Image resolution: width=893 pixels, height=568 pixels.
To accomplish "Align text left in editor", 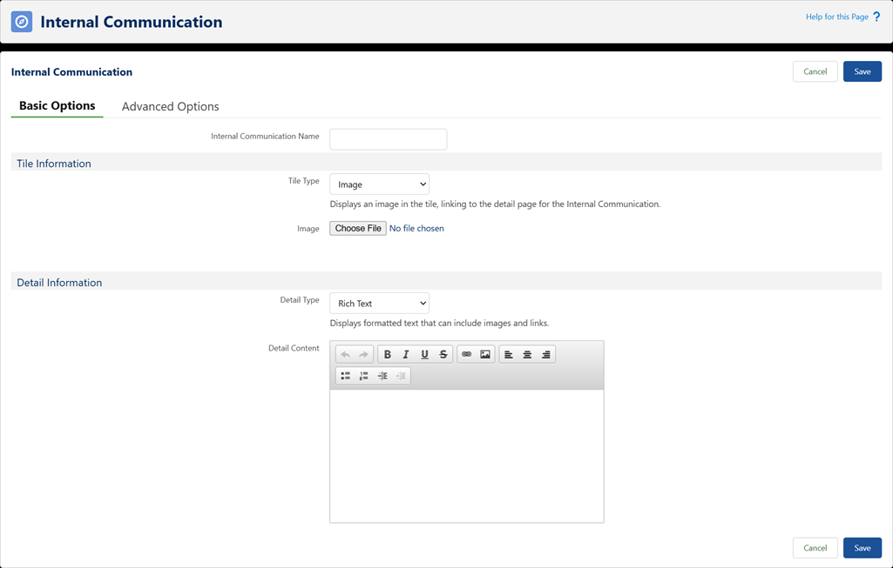I will pyautogui.click(x=509, y=355).
